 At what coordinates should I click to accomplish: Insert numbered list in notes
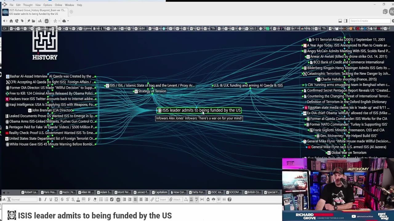tap(106, 200)
